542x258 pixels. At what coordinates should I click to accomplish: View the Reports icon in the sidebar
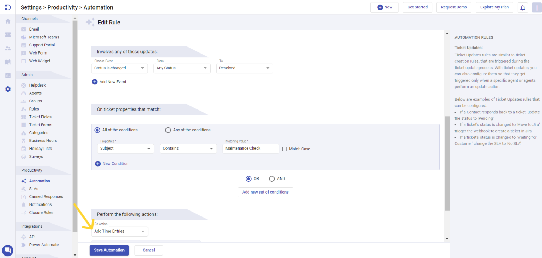7,75
